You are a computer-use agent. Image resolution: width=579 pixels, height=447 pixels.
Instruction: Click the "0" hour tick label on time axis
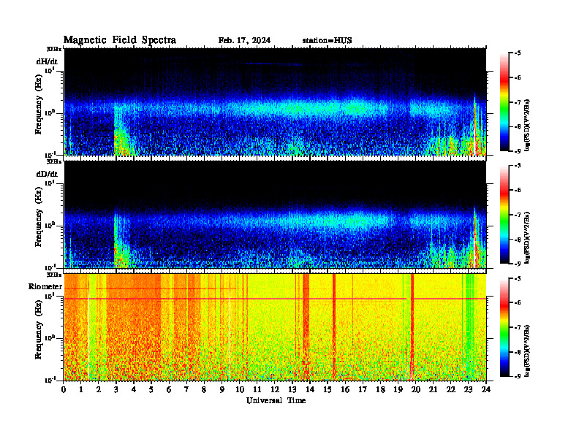[64, 389]
